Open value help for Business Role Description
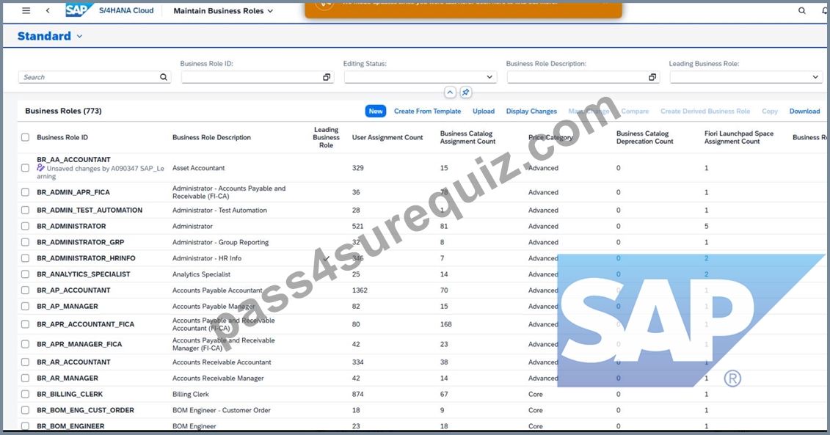Viewport: 830px width, 435px height. click(652, 77)
